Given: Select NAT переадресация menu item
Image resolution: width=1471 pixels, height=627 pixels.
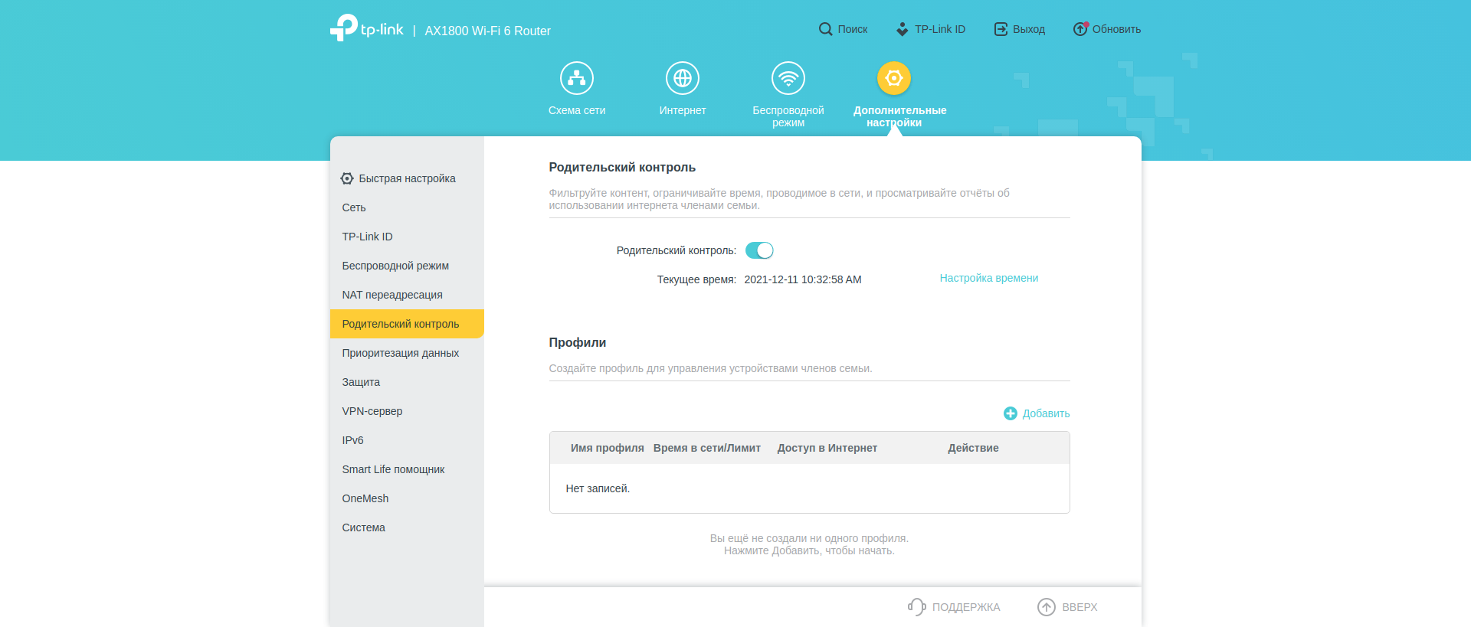Looking at the screenshot, I should coord(392,295).
